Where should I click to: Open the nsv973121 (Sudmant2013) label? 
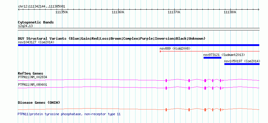point(224,55)
